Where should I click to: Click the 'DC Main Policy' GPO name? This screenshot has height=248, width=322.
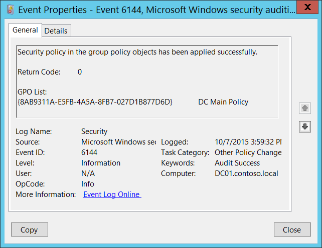coord(223,102)
